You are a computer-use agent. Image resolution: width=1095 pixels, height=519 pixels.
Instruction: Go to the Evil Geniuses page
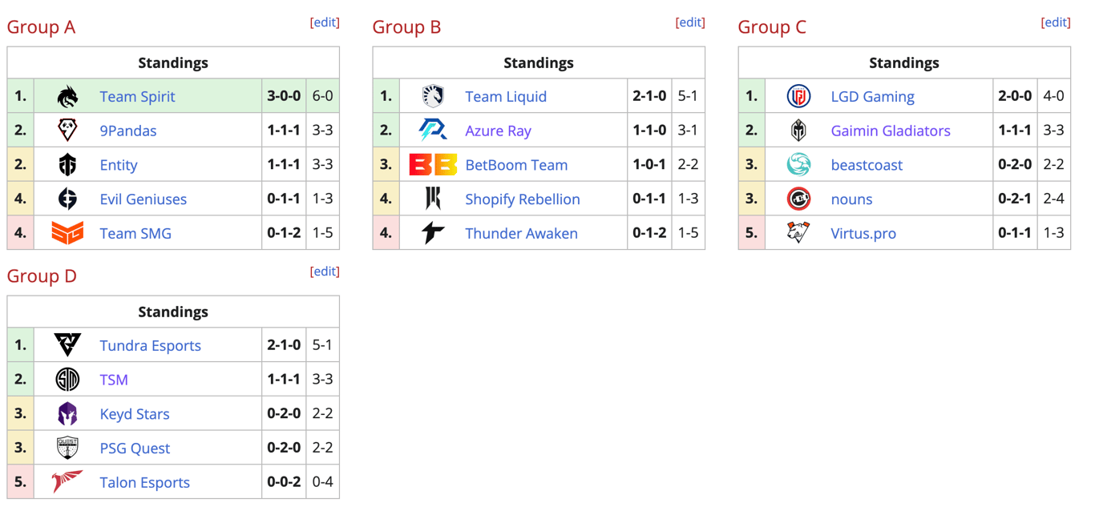[x=143, y=199]
